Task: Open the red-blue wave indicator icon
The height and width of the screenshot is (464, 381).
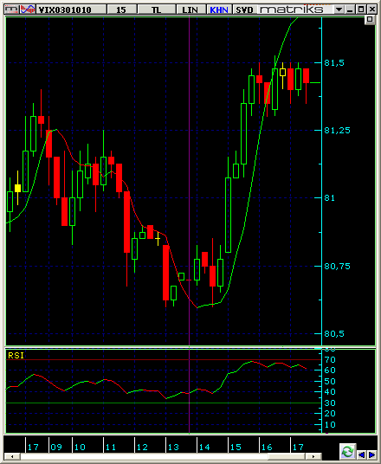Action: click(x=28, y=10)
